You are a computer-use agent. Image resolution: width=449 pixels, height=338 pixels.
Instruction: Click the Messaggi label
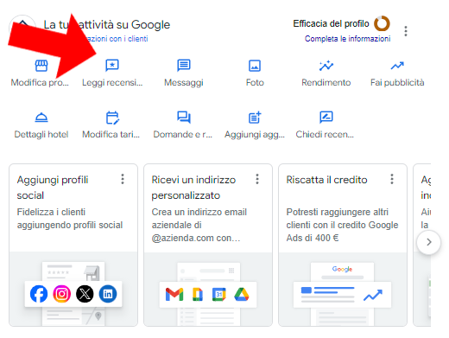click(184, 83)
